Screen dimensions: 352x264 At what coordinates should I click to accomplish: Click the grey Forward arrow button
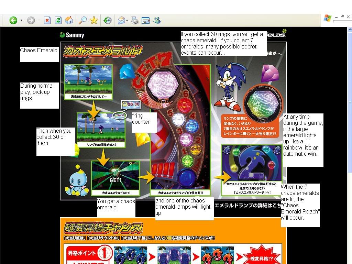pos(31,21)
